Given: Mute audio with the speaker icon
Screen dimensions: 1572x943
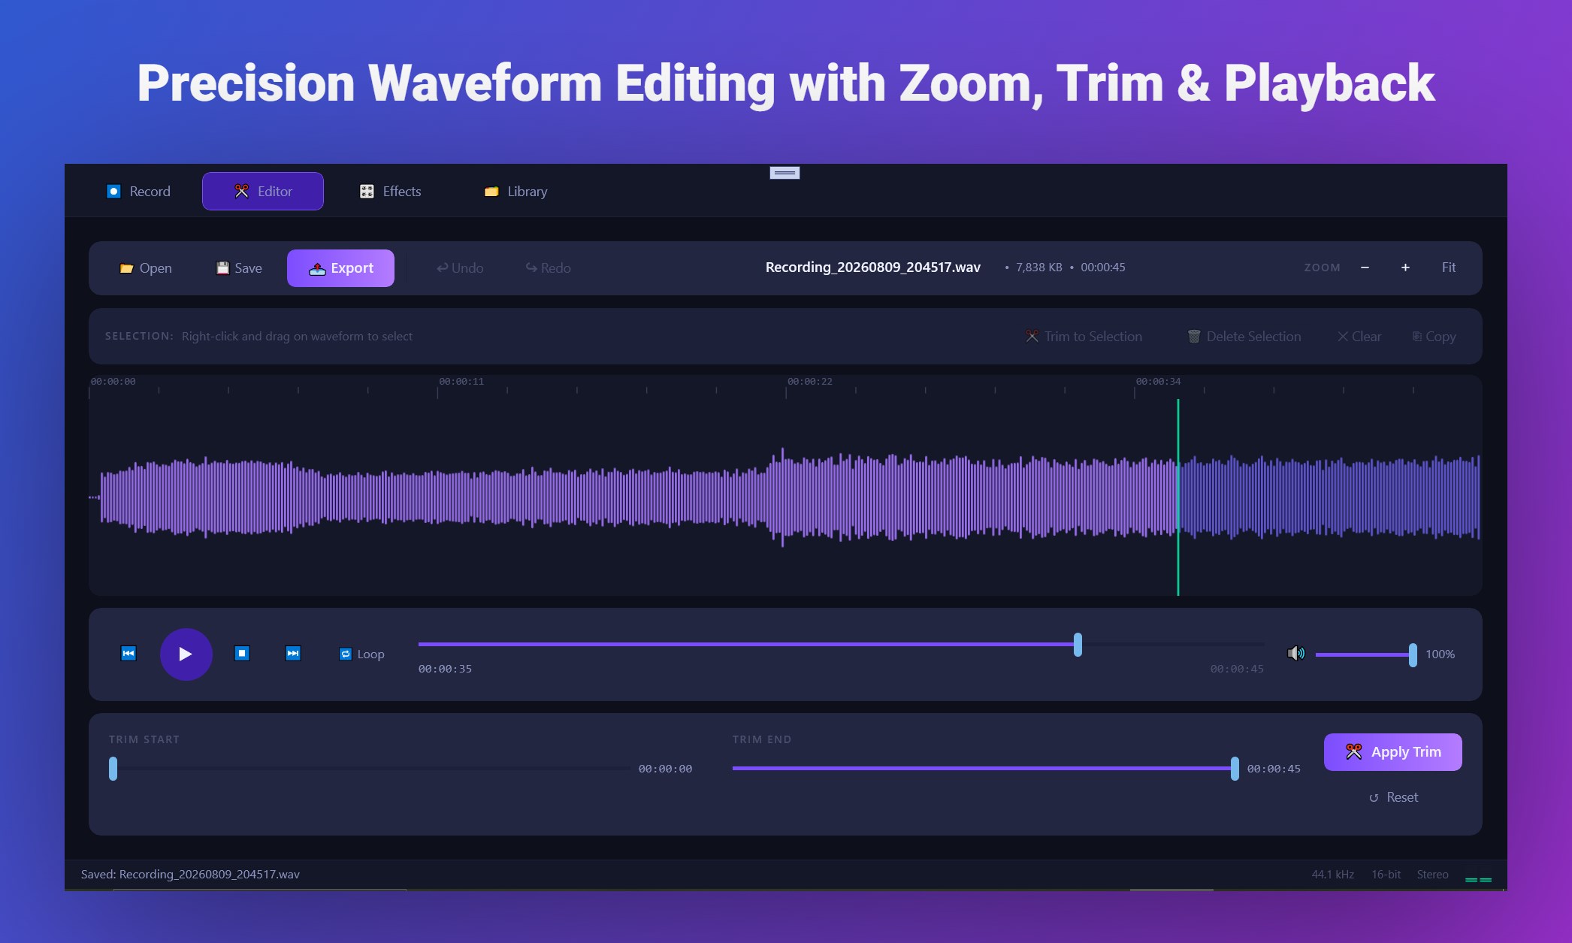Looking at the screenshot, I should pos(1296,654).
